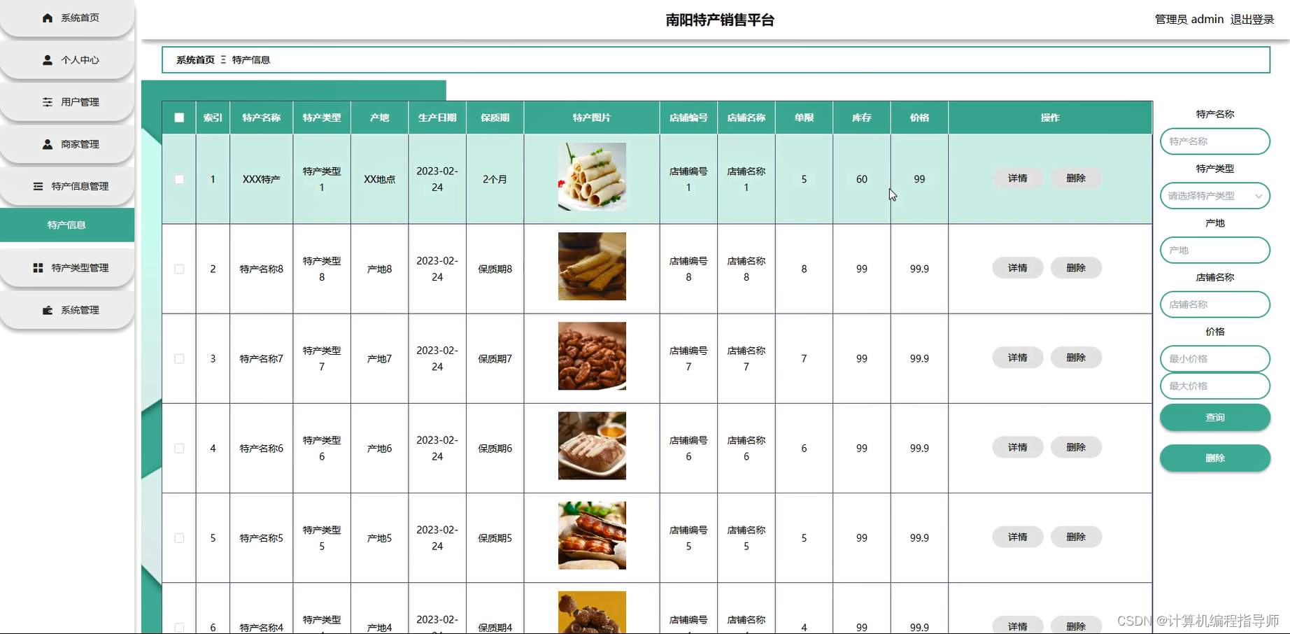Collapse the 特产信息管理 sidebar menu

click(67, 186)
